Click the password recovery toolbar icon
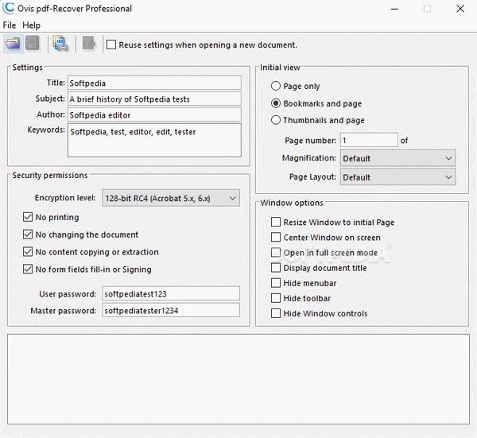The image size is (477, 438). coord(60,44)
